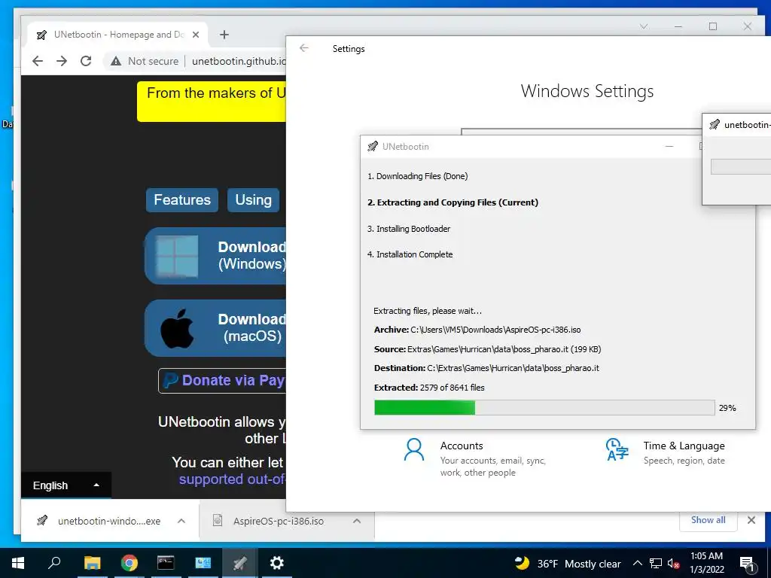Click the address bar URL unetbootin.github.io
The image size is (771, 578).
click(x=239, y=62)
